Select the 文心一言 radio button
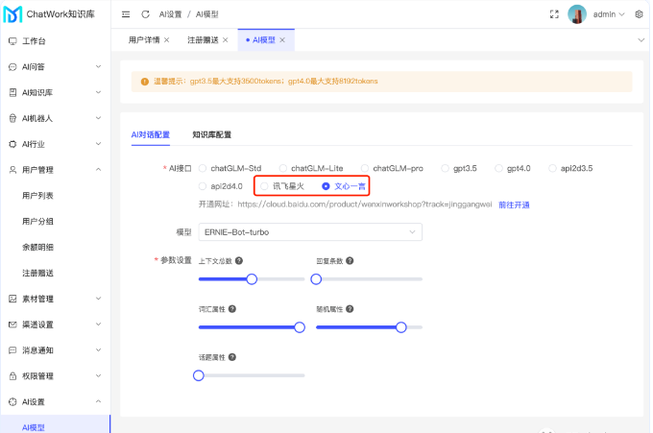Screen dimensions: 653x433 (x=326, y=186)
